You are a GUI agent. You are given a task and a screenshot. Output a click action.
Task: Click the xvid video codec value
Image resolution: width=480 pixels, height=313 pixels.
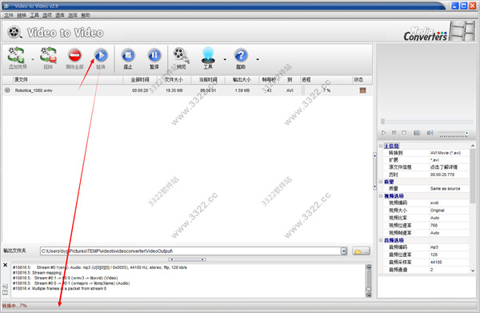[434, 203]
